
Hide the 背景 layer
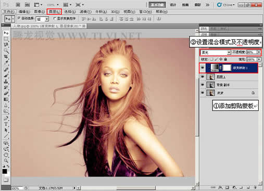pyautogui.click(x=203, y=93)
